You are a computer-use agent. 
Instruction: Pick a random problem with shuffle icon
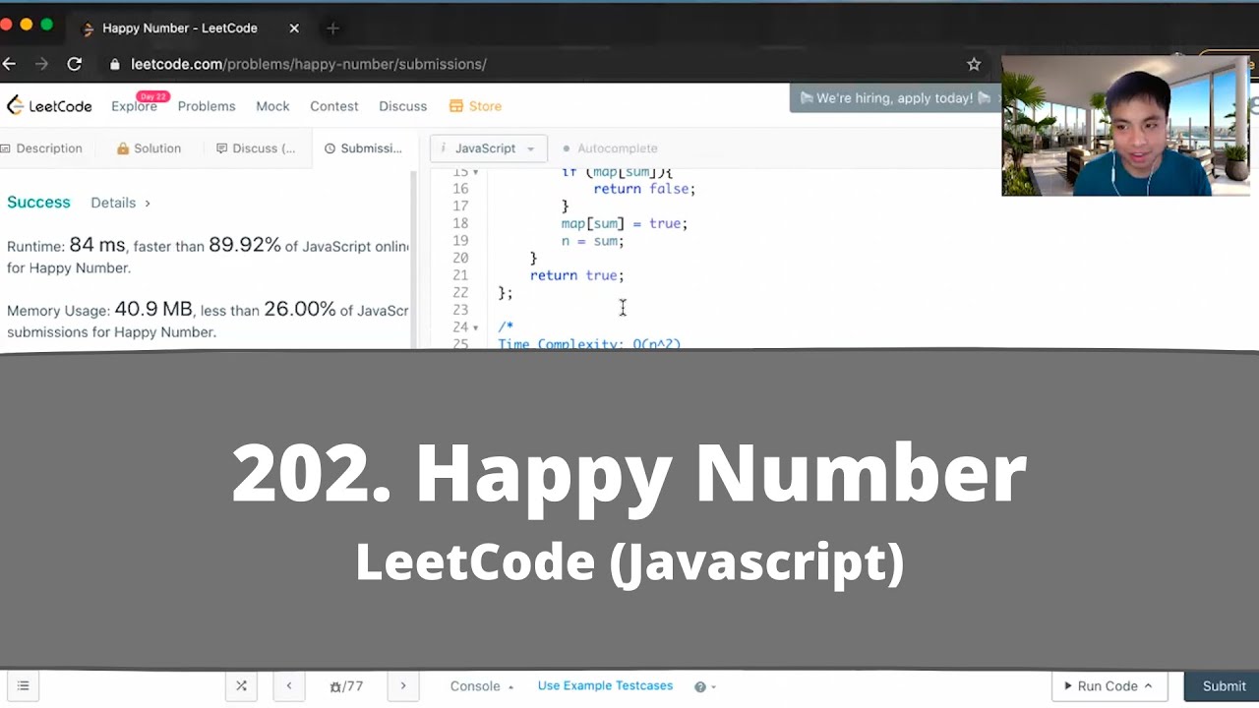pos(241,686)
